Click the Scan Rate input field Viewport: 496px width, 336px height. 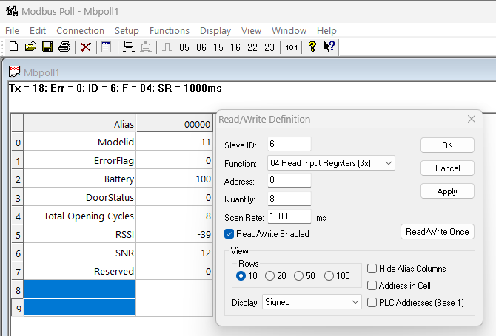(289, 217)
